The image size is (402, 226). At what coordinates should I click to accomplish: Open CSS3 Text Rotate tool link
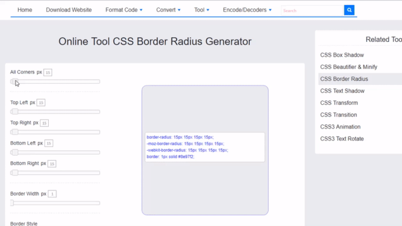[x=342, y=139]
